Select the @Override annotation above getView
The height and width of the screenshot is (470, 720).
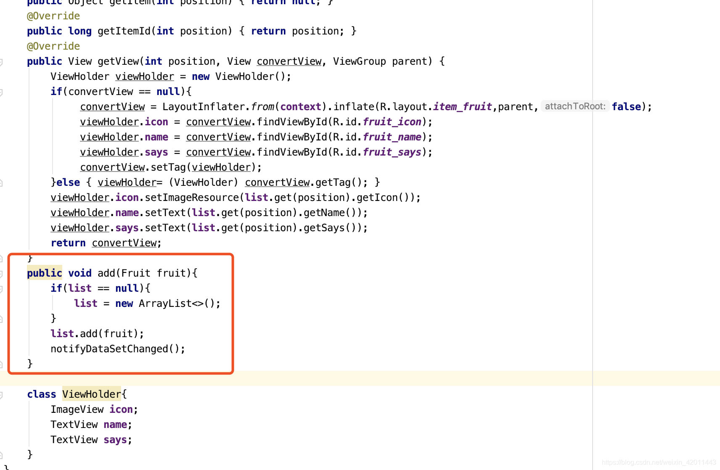click(x=53, y=46)
